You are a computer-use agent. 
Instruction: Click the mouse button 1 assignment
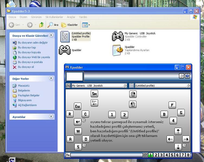pos(133,104)
